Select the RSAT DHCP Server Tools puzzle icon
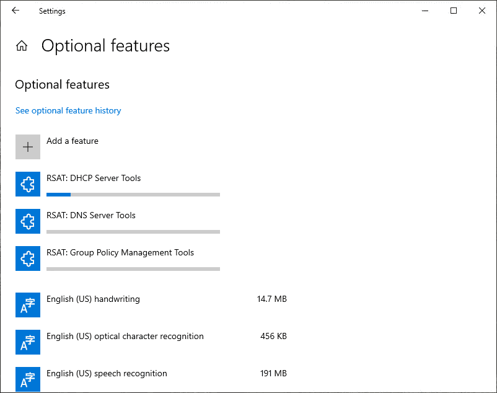497x393 pixels. click(x=28, y=184)
